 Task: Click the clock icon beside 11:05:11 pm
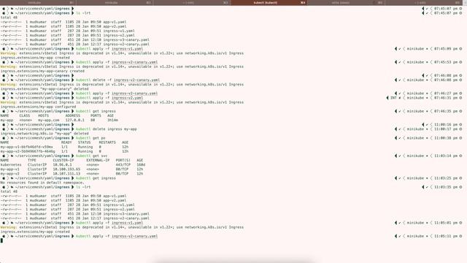(x=460, y=236)
